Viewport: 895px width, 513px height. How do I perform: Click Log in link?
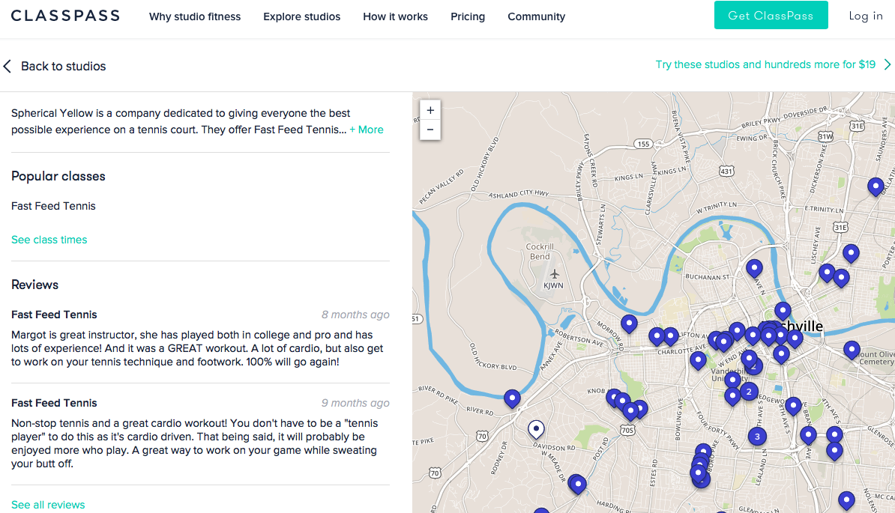pyautogui.click(x=865, y=16)
